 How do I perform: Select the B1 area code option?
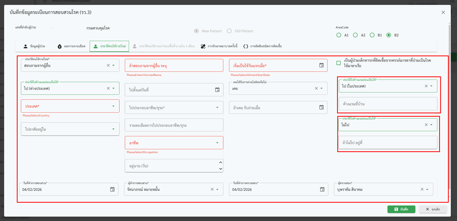pyautogui.click(x=372, y=35)
